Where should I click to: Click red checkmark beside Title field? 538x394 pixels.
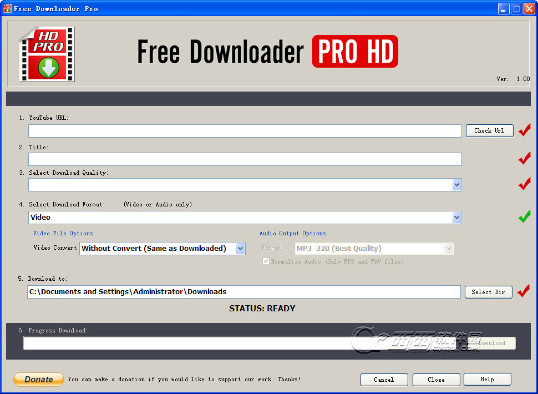click(x=524, y=158)
